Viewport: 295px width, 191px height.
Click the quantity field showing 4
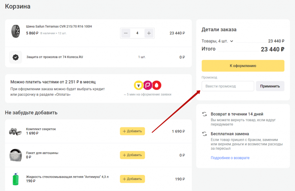point(137,33)
